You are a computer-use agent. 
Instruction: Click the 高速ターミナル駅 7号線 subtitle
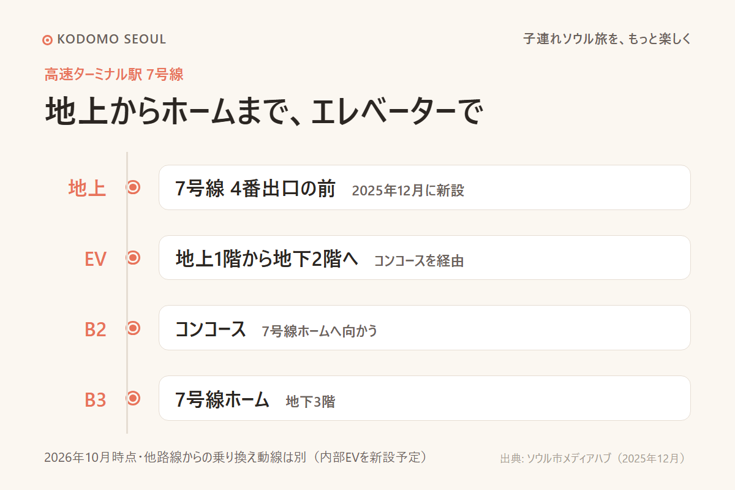114,75
